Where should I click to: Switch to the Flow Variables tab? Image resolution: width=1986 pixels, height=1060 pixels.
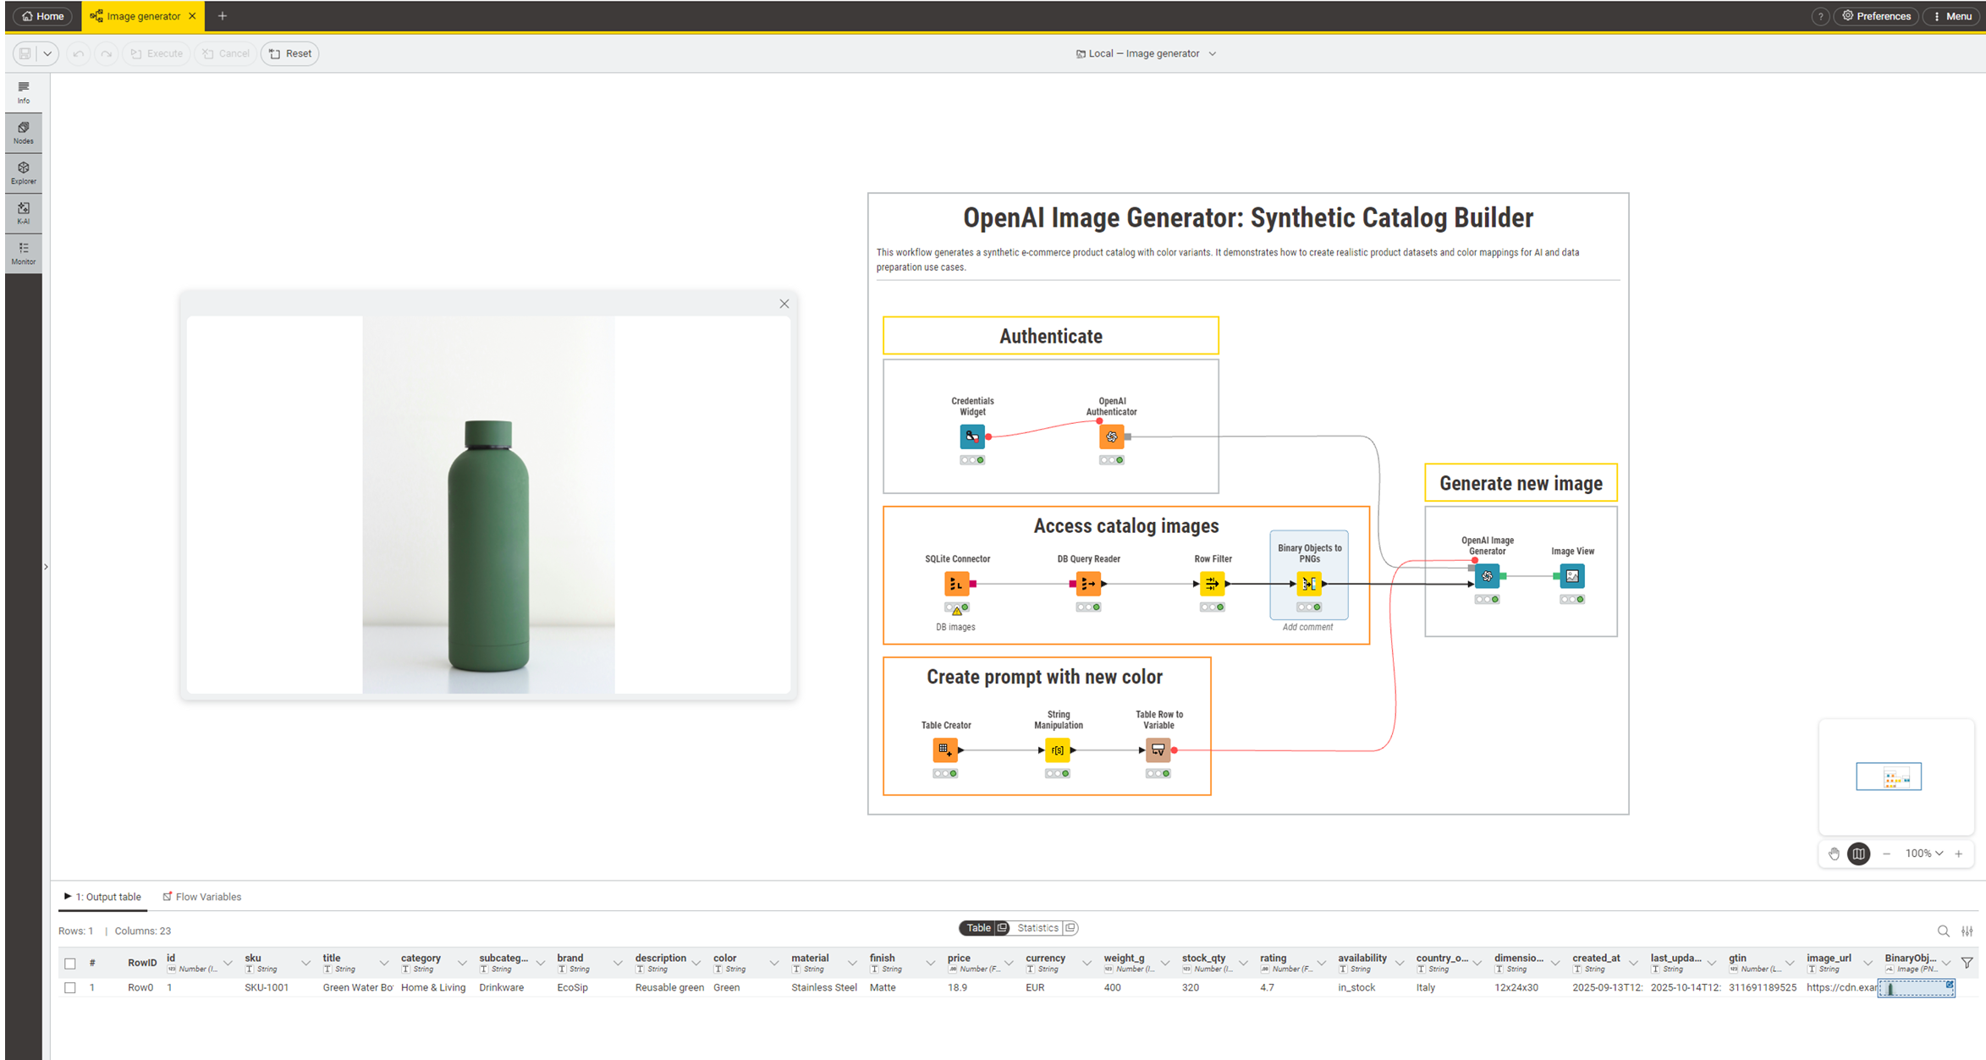[208, 897]
